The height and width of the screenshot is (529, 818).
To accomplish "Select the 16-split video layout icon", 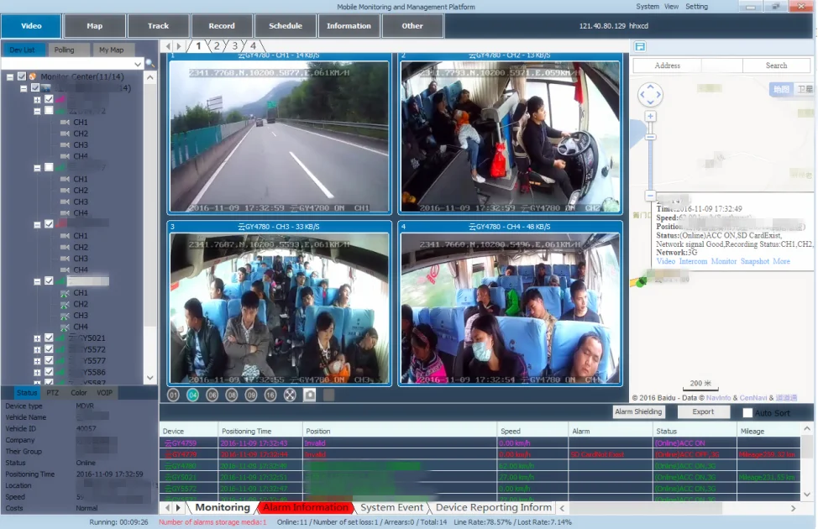I will tap(270, 395).
